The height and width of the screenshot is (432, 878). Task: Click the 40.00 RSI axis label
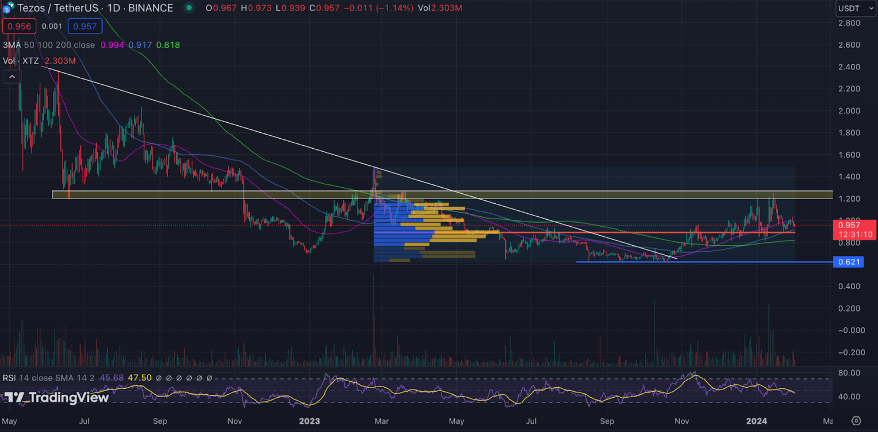point(849,397)
